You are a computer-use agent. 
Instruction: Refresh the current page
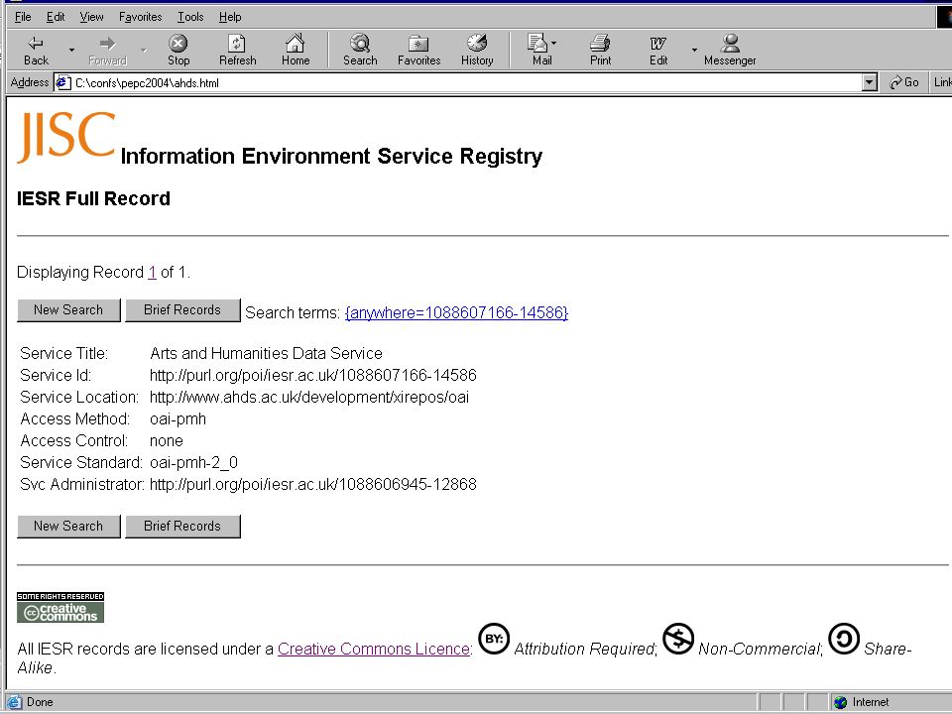click(x=237, y=51)
